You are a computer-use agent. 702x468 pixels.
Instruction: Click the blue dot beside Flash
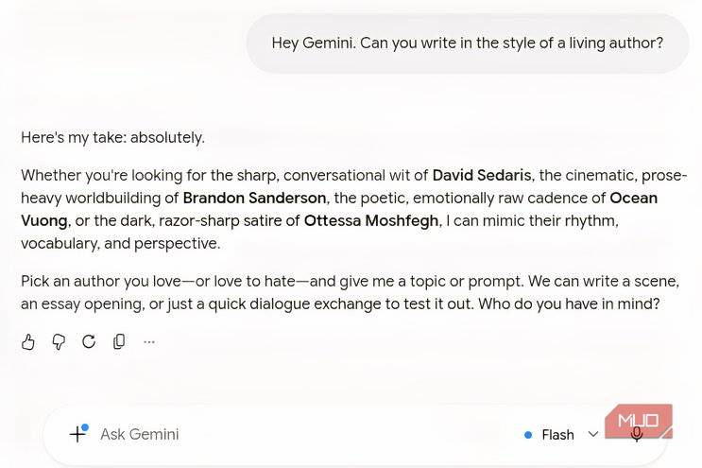tap(528, 435)
